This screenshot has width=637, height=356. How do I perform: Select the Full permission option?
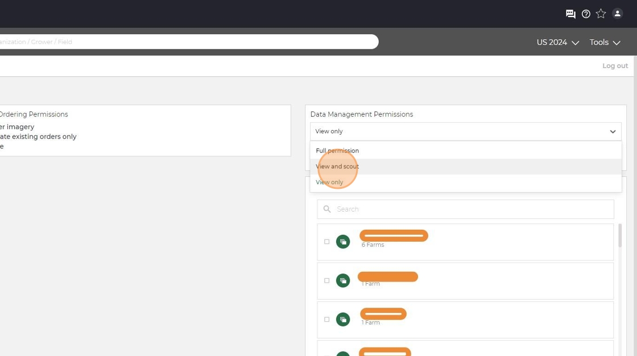(x=466, y=150)
